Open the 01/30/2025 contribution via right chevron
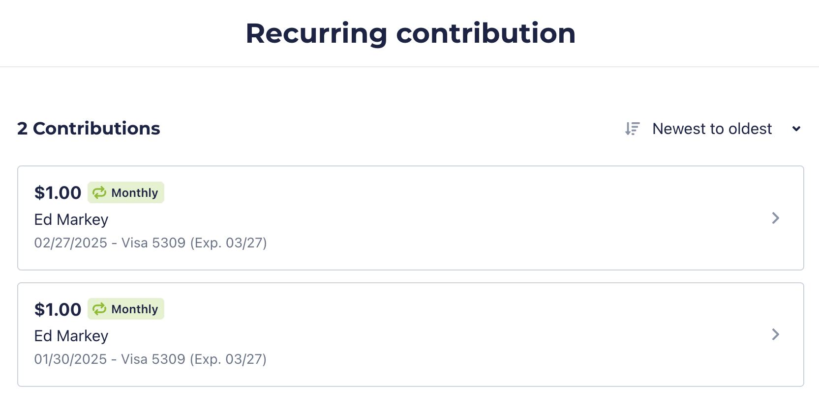 pyautogui.click(x=776, y=334)
